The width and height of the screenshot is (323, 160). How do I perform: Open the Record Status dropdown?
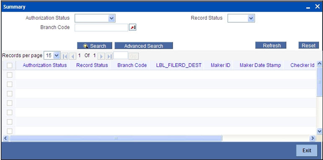(x=241, y=18)
